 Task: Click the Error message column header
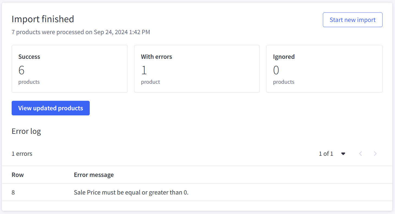point(94,175)
